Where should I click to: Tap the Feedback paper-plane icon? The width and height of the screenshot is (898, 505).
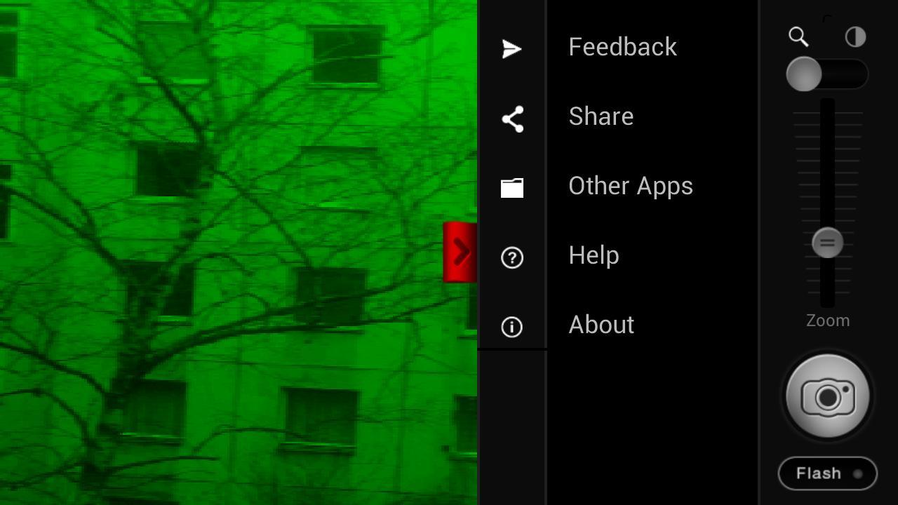coord(512,48)
